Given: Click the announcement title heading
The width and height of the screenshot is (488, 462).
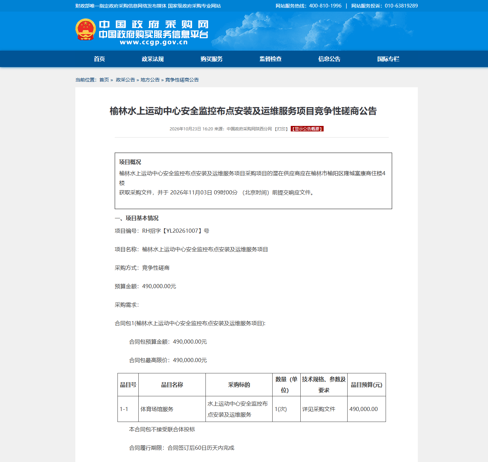Looking at the screenshot, I should pyautogui.click(x=243, y=111).
